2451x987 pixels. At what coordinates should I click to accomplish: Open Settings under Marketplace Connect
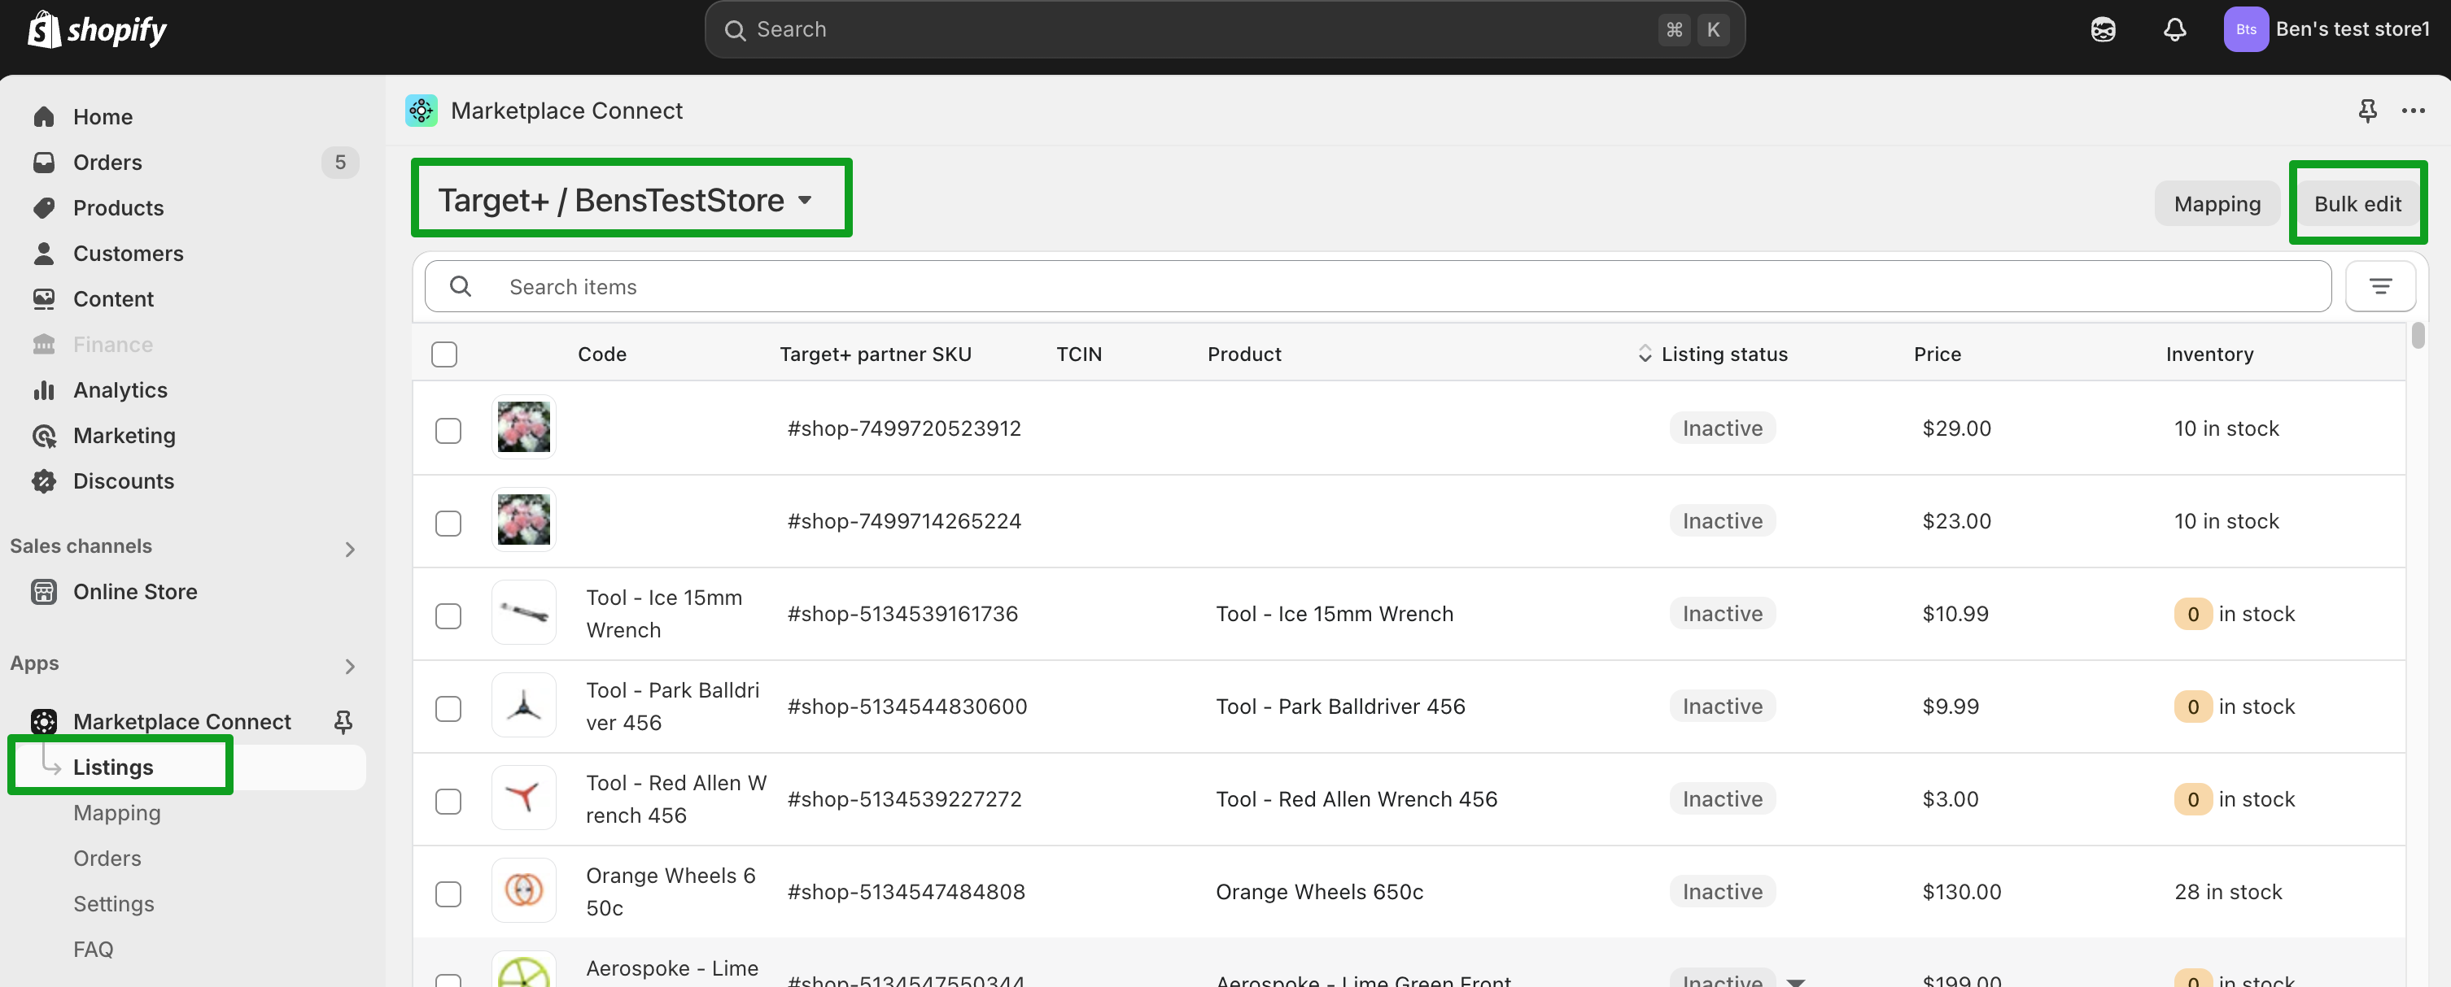click(113, 903)
